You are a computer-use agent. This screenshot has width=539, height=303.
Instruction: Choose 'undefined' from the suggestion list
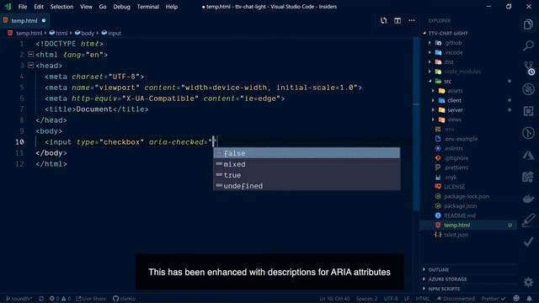pos(307,186)
